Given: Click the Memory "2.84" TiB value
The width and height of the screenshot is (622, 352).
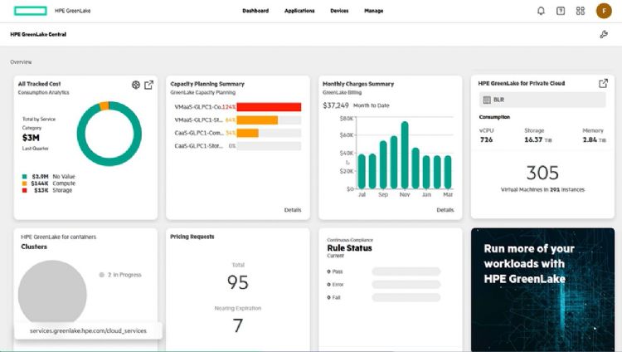Looking at the screenshot, I should (x=590, y=139).
